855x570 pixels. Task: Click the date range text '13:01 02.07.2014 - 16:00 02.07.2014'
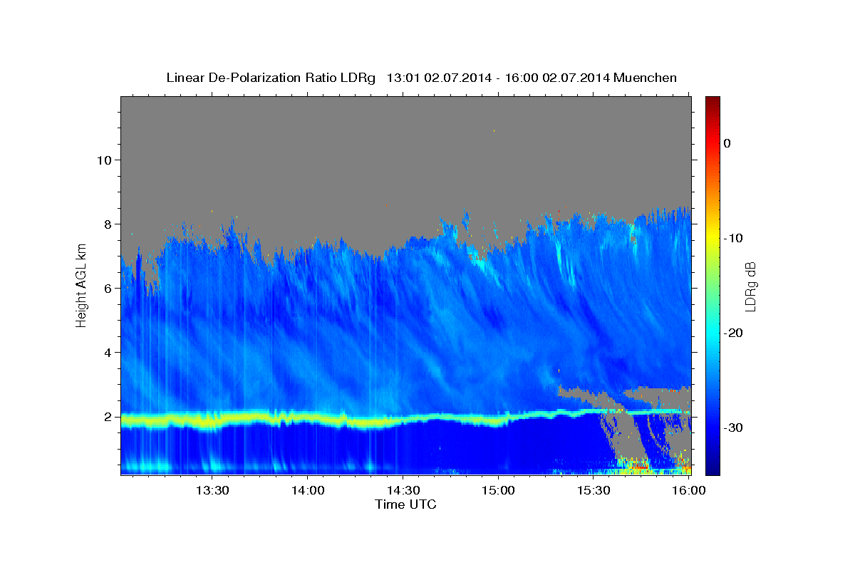[x=498, y=78]
